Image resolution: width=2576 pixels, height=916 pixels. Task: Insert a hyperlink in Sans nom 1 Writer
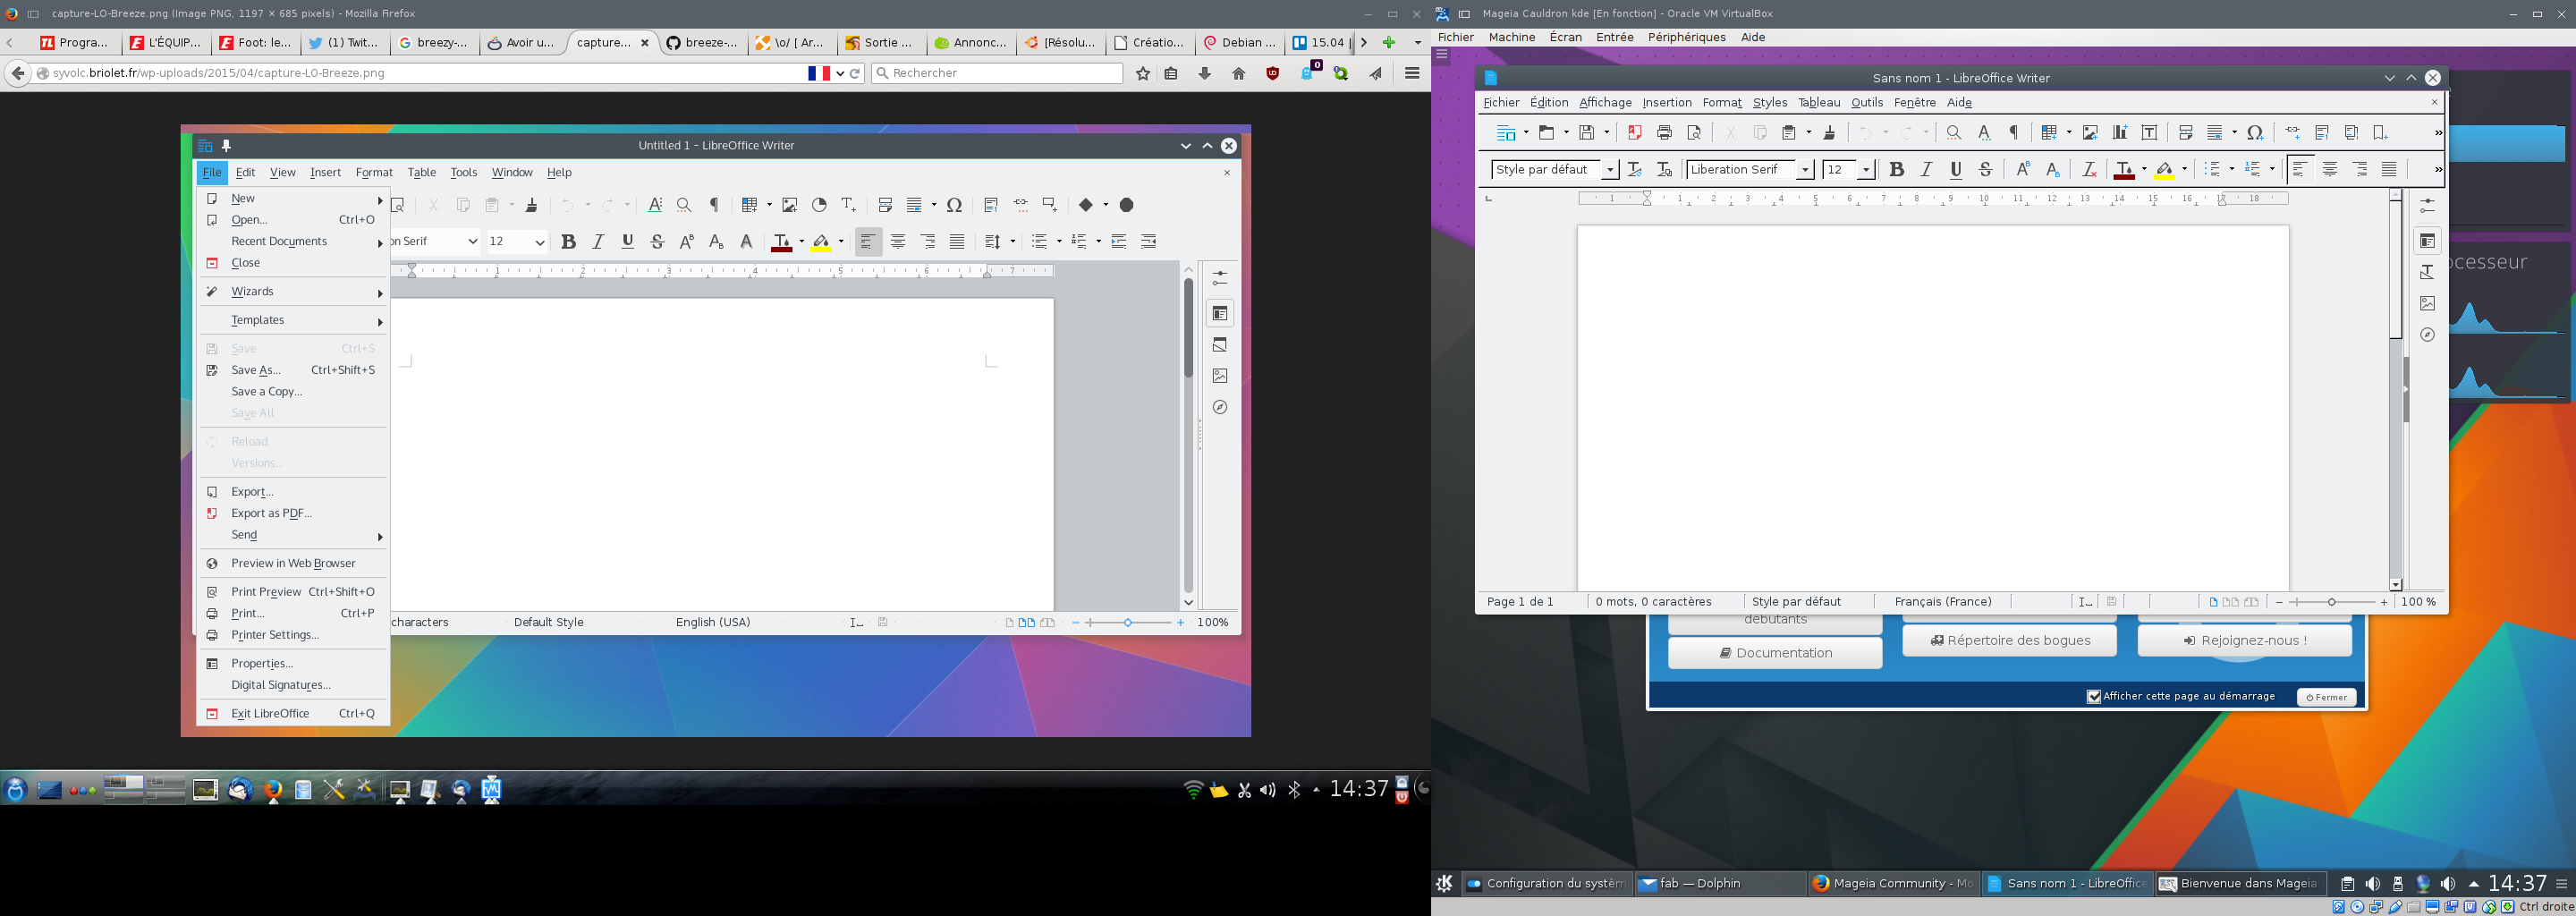pos(2293,133)
